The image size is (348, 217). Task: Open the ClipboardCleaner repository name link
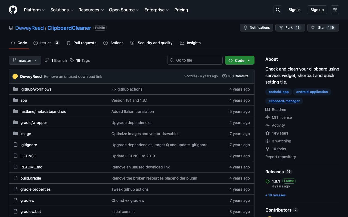pos(69,28)
